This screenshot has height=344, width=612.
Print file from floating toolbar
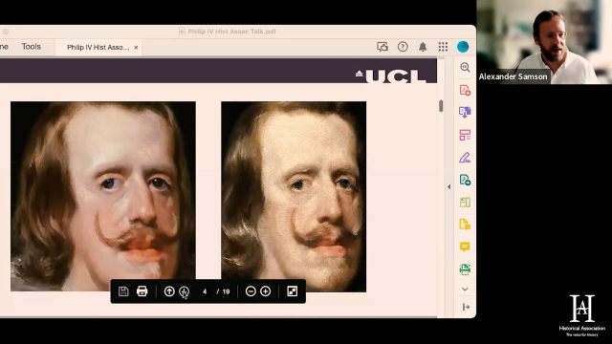[142, 291]
